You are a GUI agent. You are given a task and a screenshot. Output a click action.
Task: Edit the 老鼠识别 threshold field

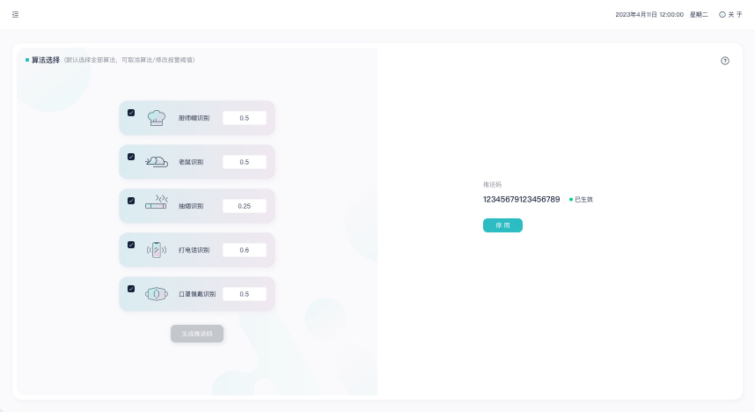245,162
